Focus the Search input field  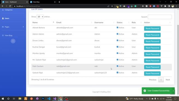(x=160, y=17)
